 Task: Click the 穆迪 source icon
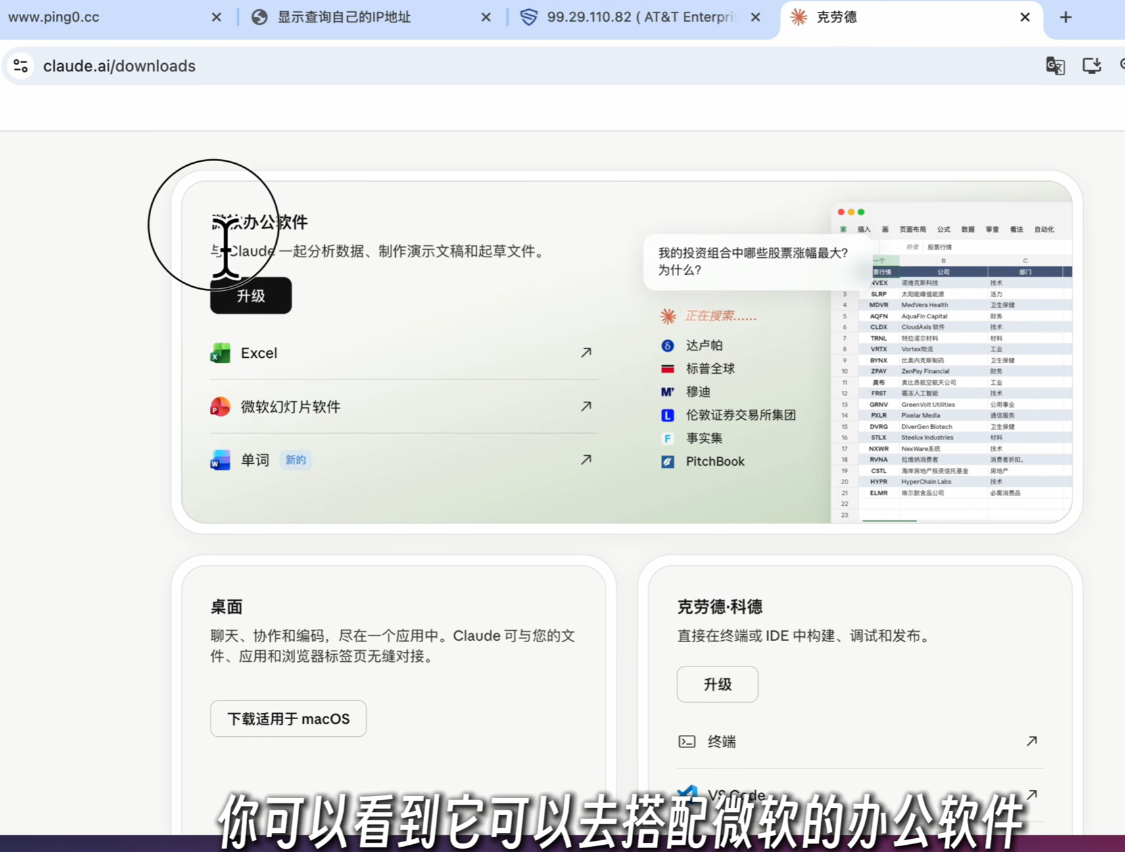pos(667,392)
